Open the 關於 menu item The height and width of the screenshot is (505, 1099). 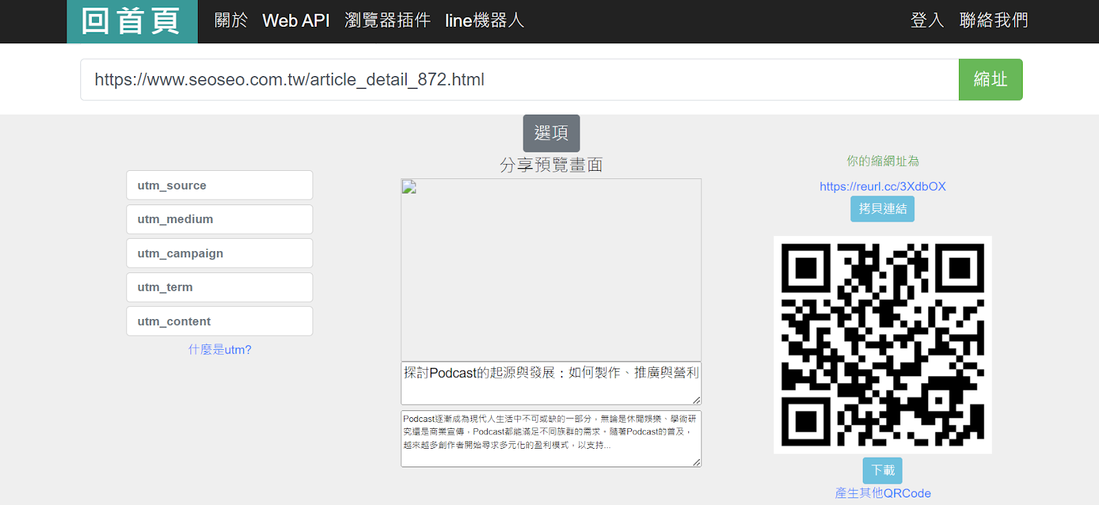(x=231, y=21)
